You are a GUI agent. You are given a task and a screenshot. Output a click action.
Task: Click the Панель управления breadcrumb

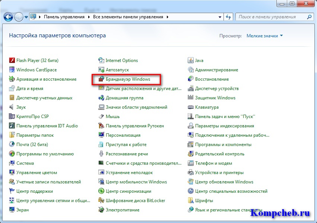tap(64, 17)
